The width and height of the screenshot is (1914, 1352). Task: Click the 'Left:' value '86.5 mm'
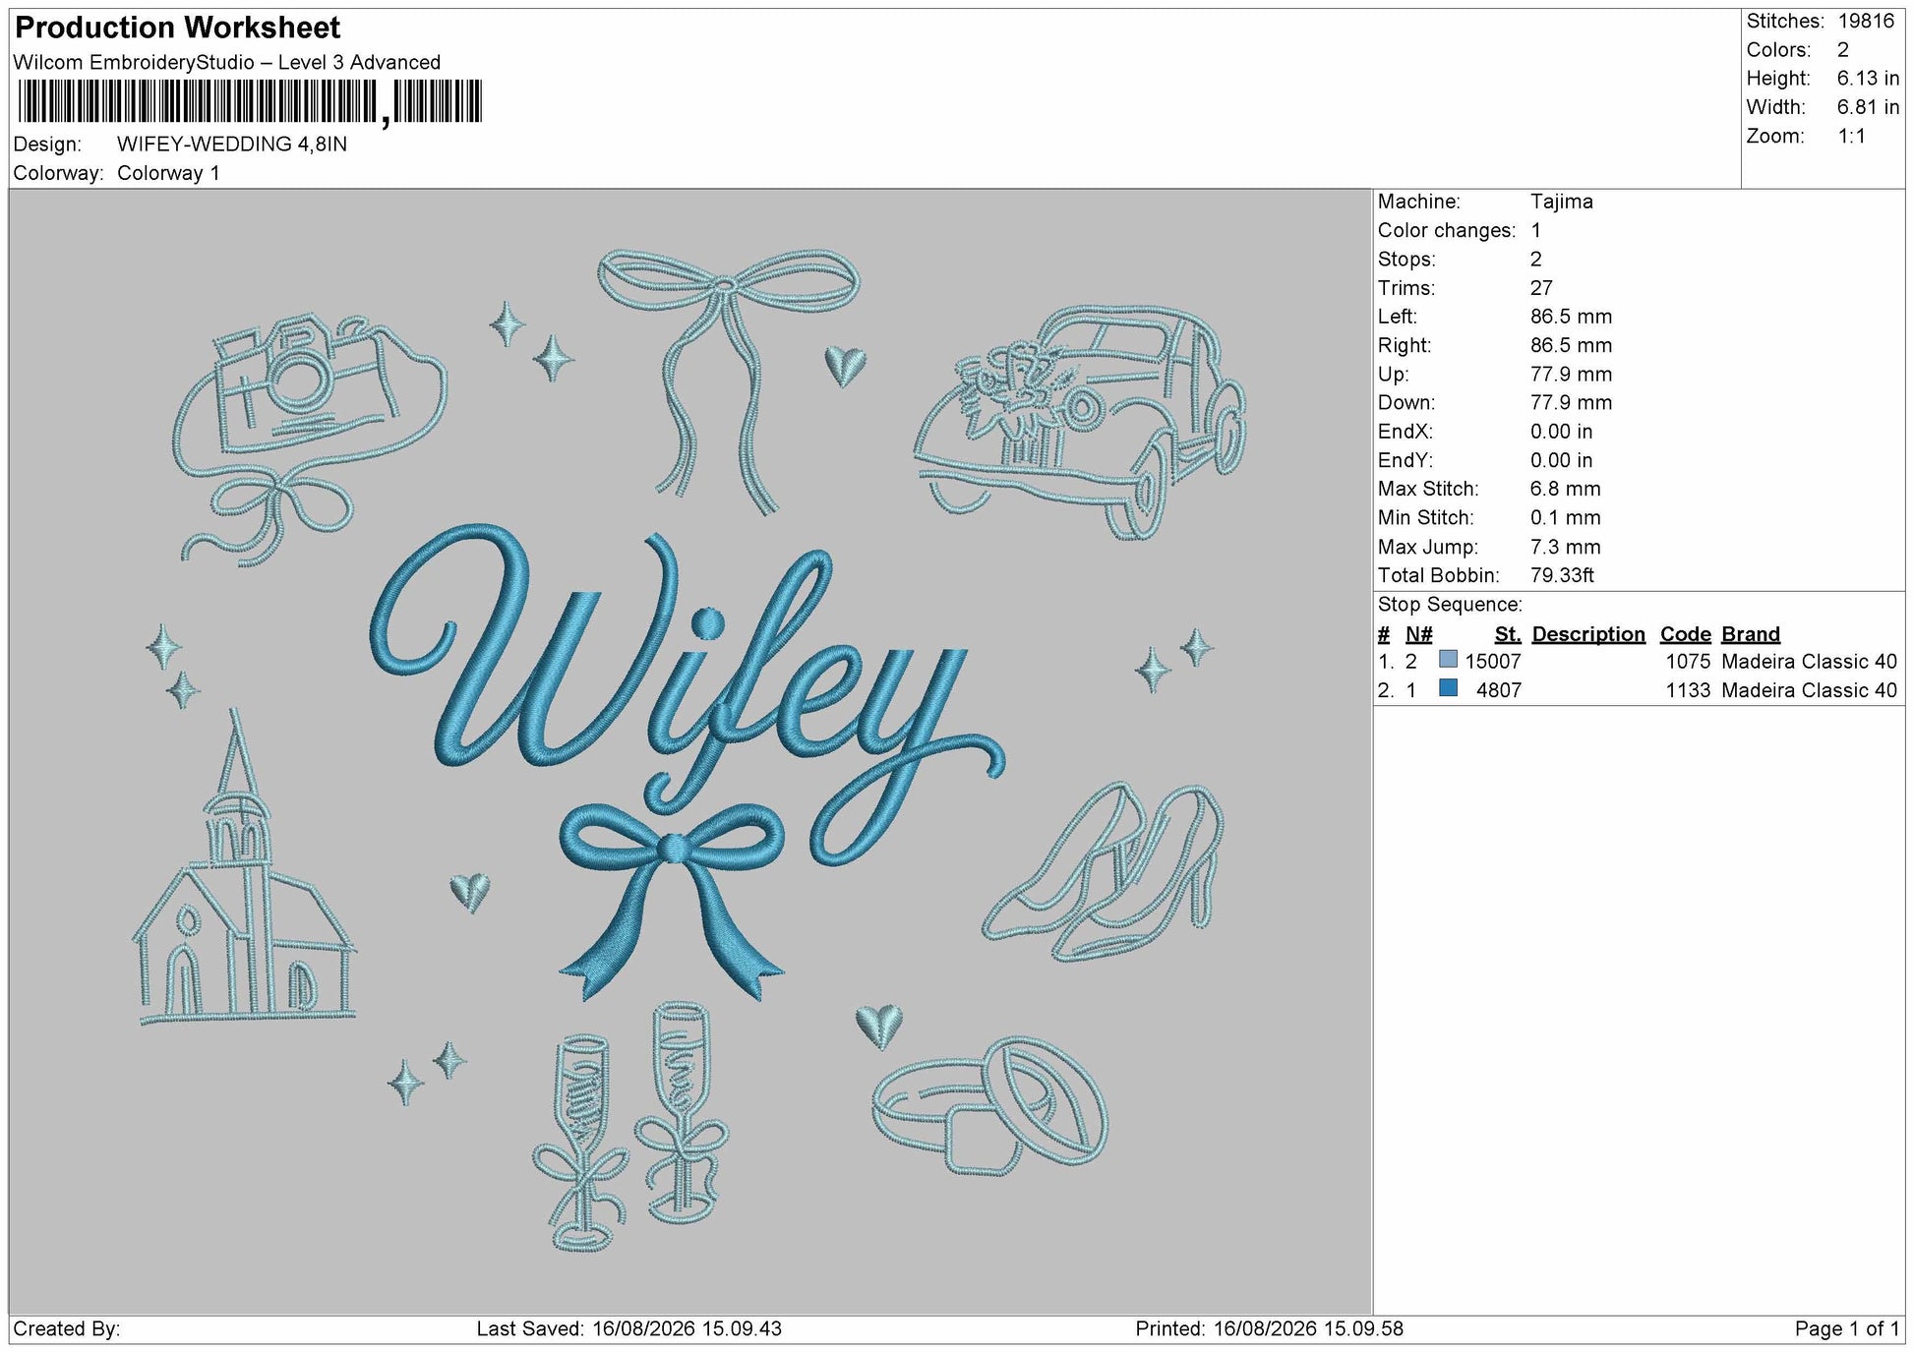tap(1571, 317)
